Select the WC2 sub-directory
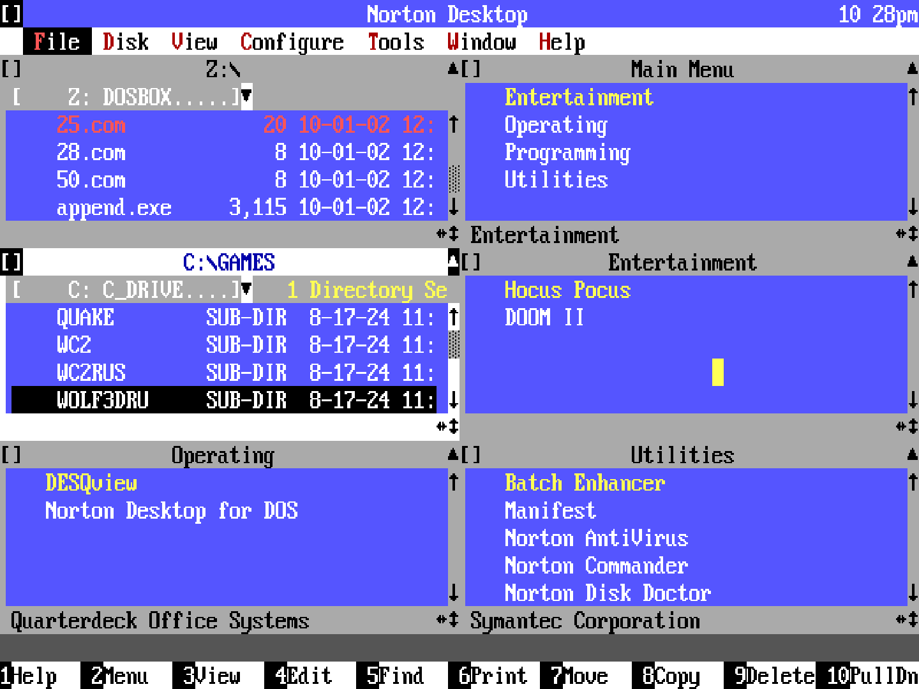The image size is (919, 689). click(x=224, y=344)
